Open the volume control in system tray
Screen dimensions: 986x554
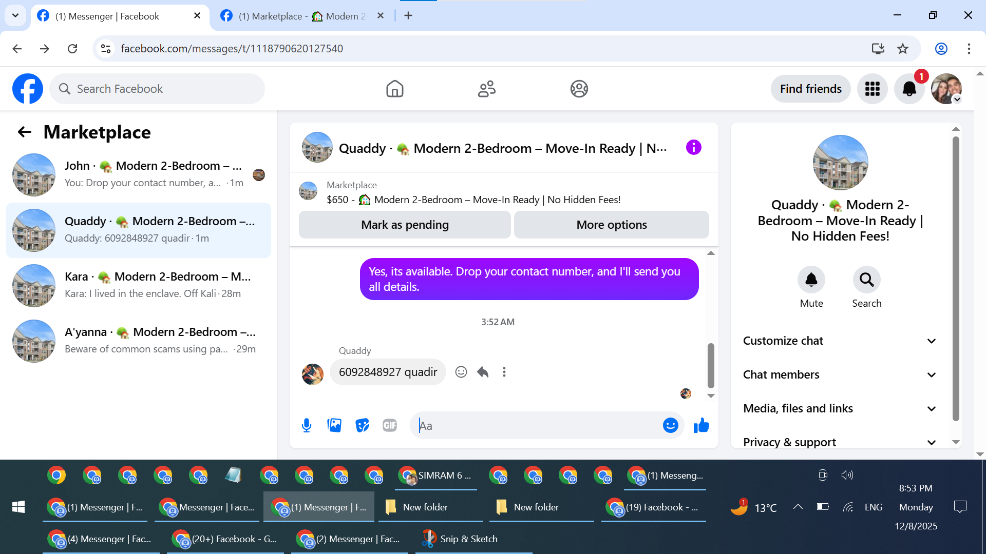pyautogui.click(x=847, y=475)
